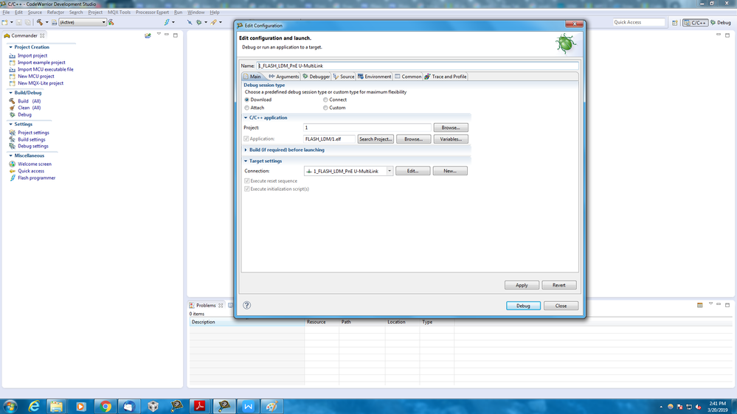Open the Welcome screen link

35,164
